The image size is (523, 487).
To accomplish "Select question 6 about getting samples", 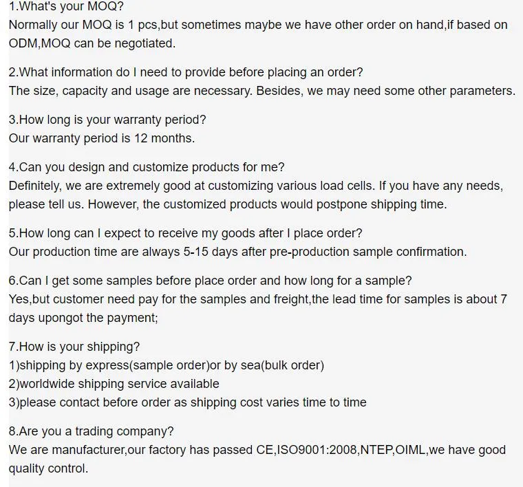I will (x=211, y=281).
